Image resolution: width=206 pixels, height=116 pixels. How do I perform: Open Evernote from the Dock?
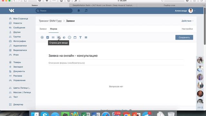tap(65, 114)
